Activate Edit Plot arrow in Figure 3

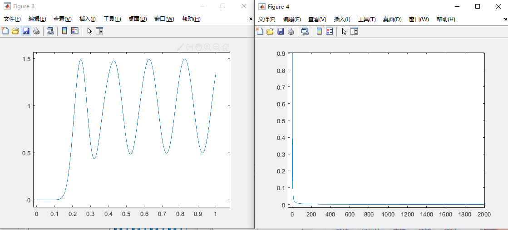(90, 31)
